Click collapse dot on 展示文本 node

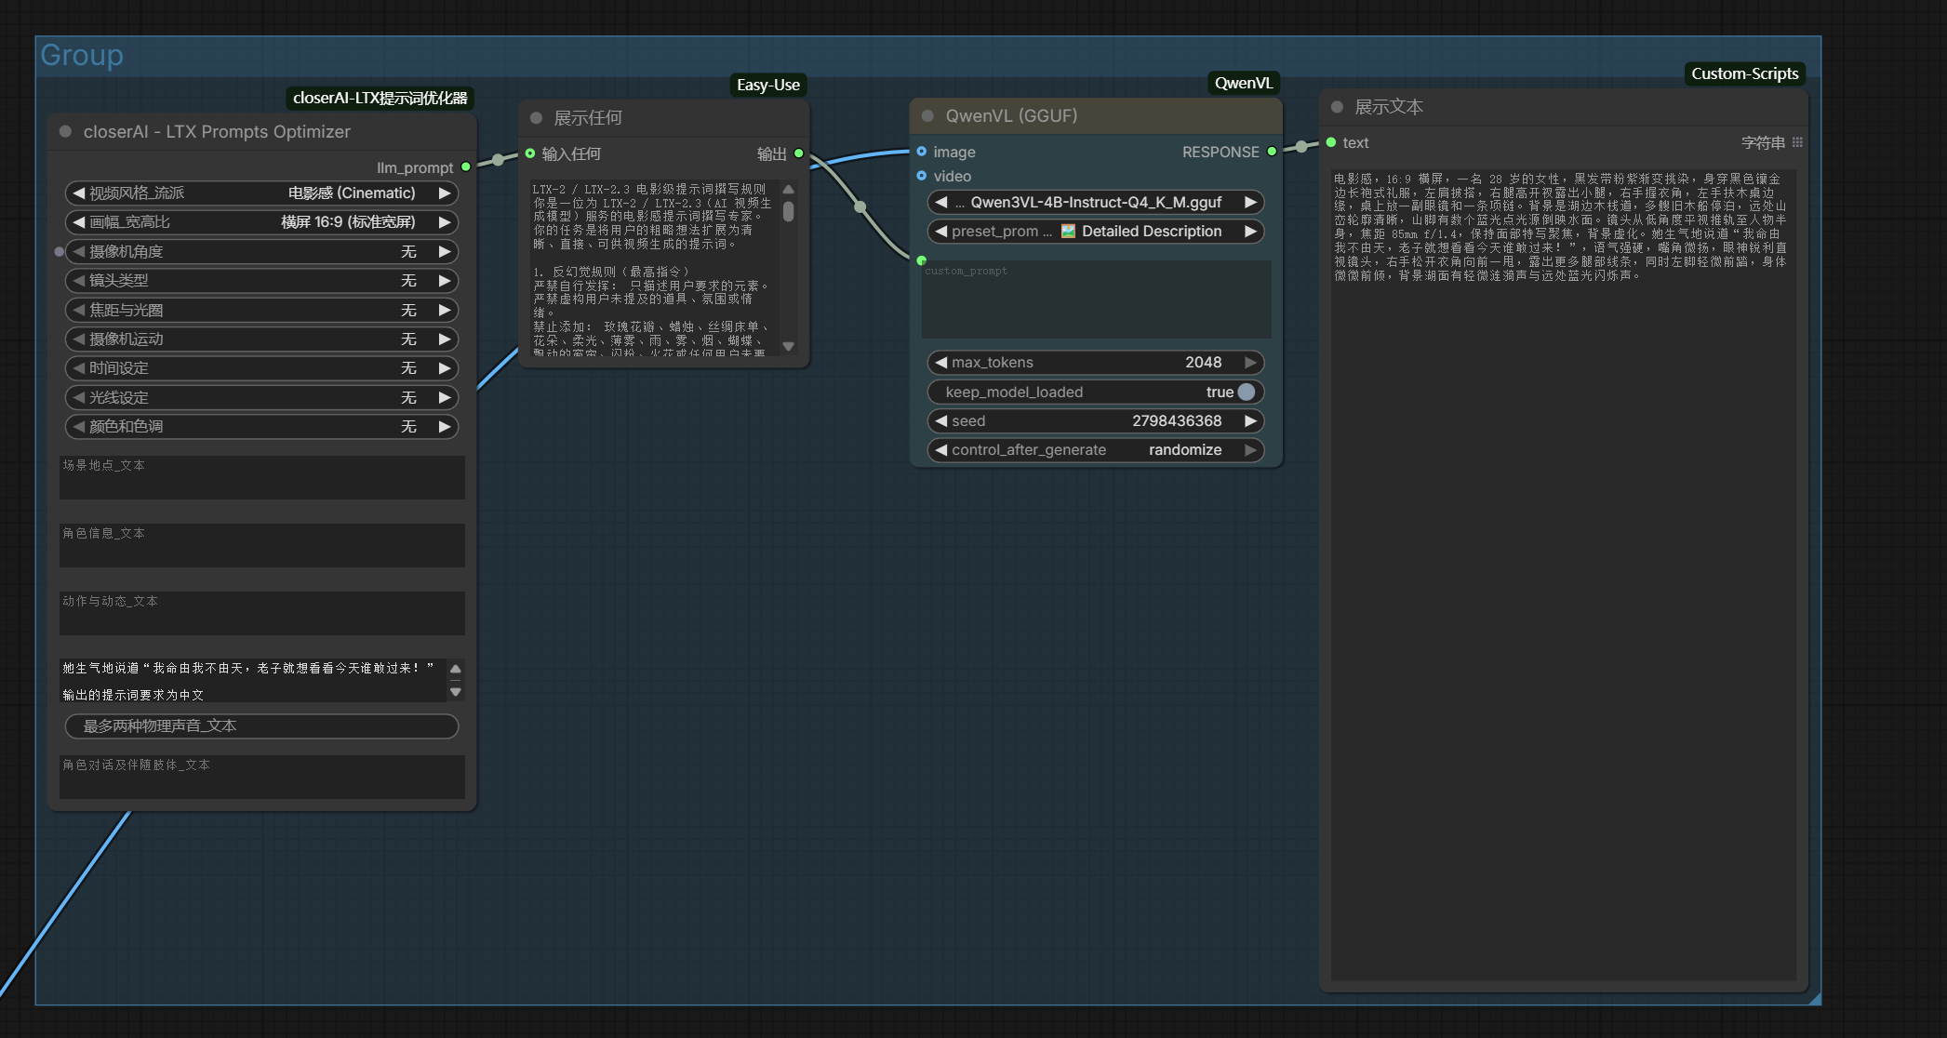pyautogui.click(x=1337, y=107)
